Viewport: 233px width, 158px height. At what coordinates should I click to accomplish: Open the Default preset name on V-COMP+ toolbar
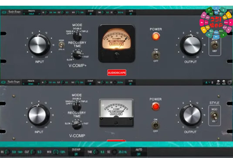pyautogui.click(x=31, y=14)
